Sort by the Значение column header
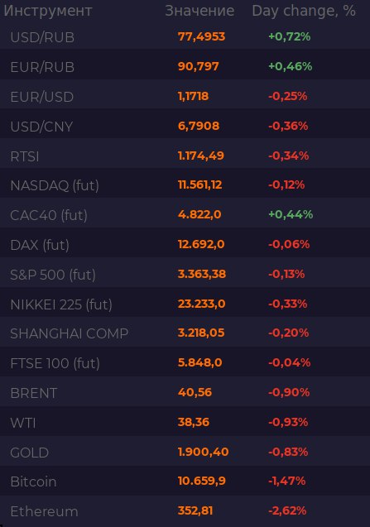The height and width of the screenshot is (527, 370). click(199, 11)
